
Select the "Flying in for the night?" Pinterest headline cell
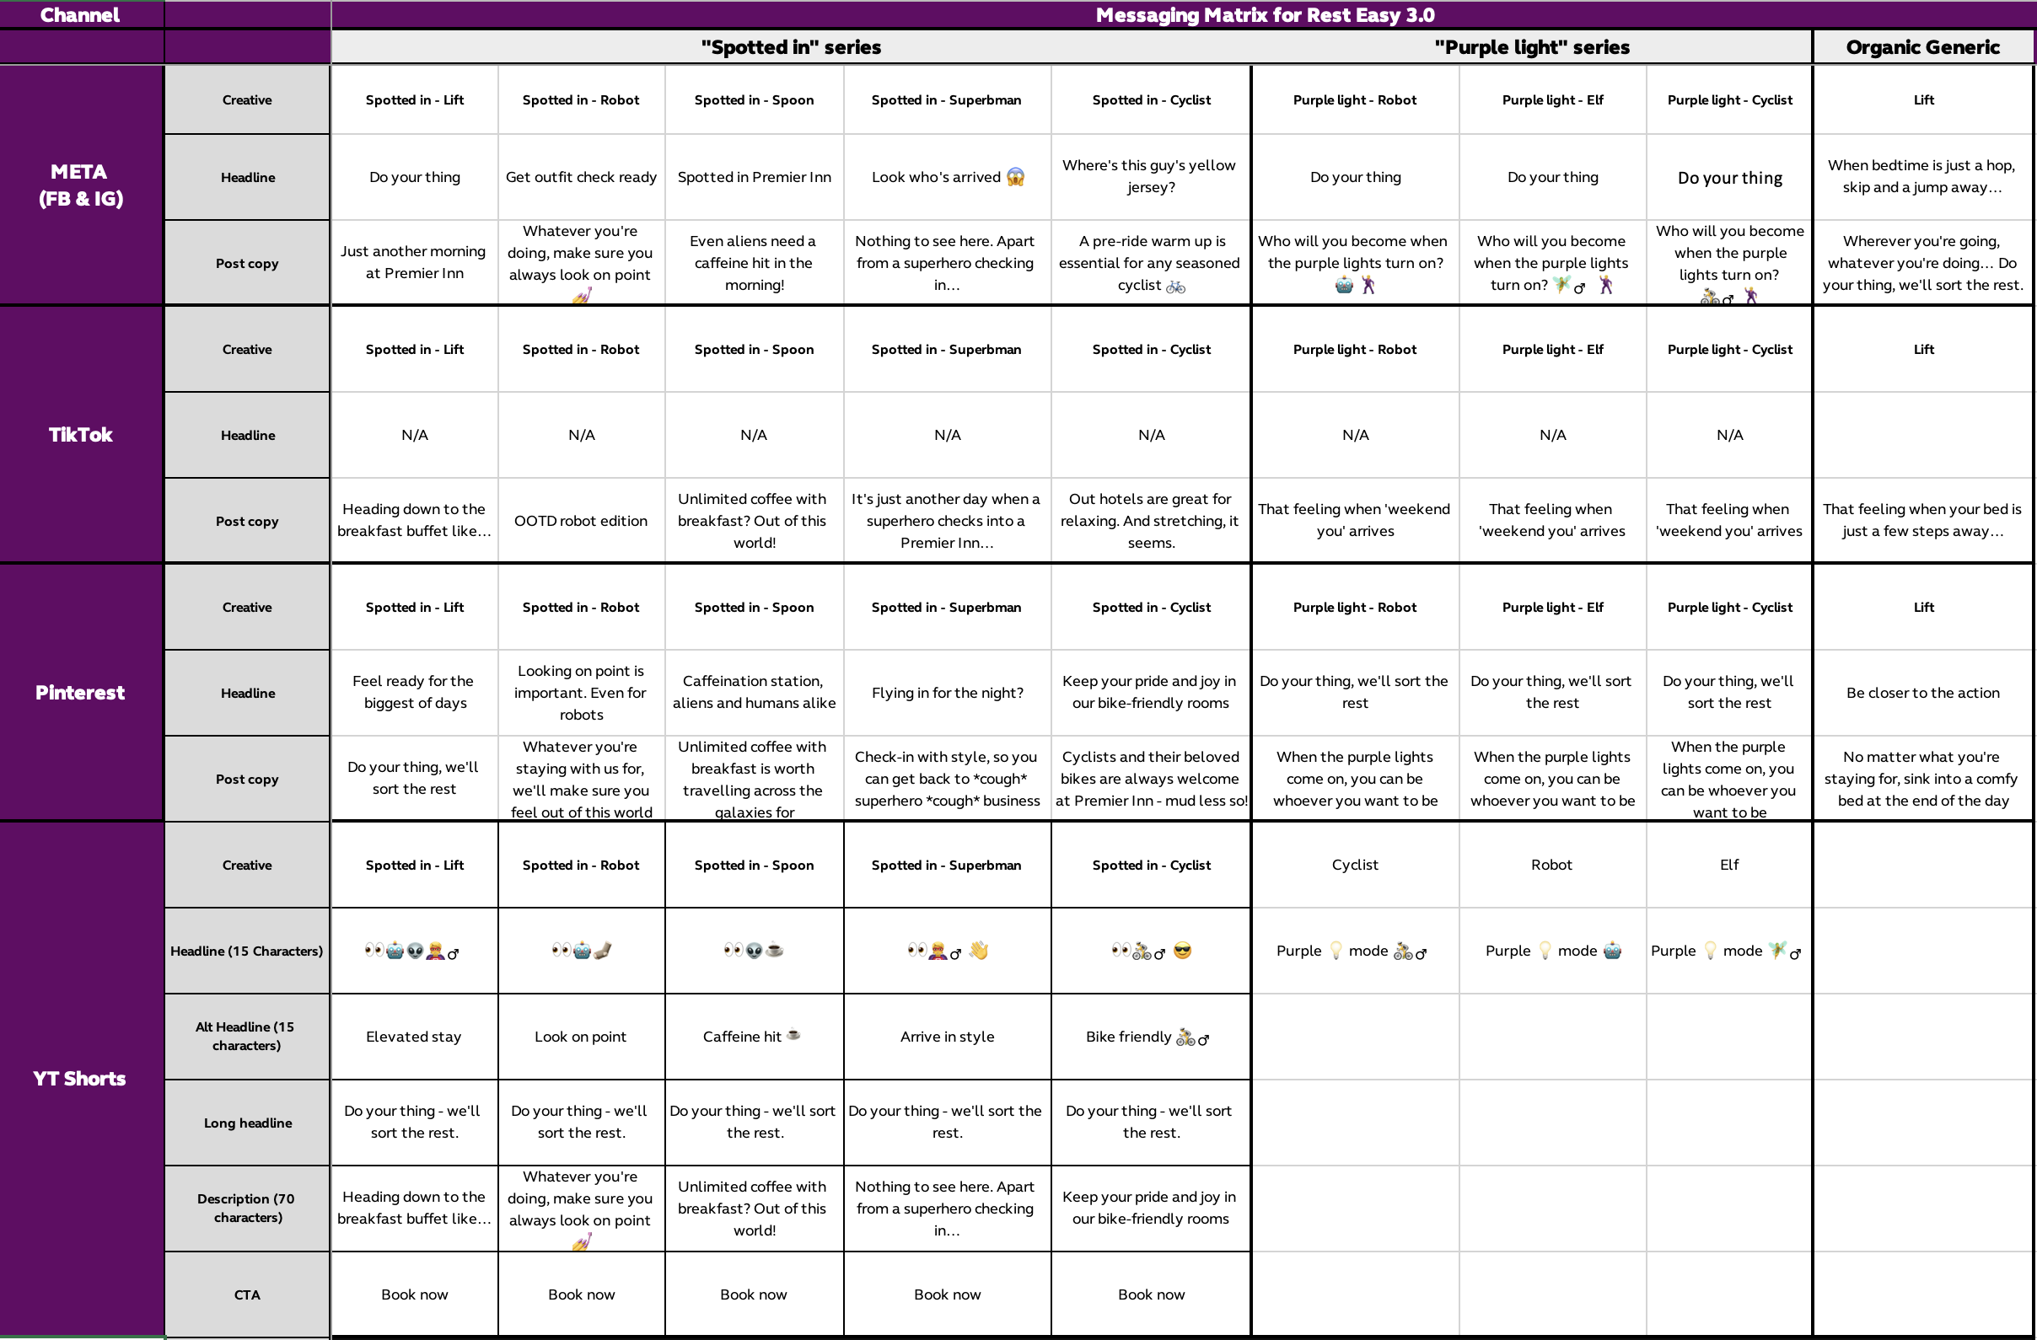(x=946, y=693)
